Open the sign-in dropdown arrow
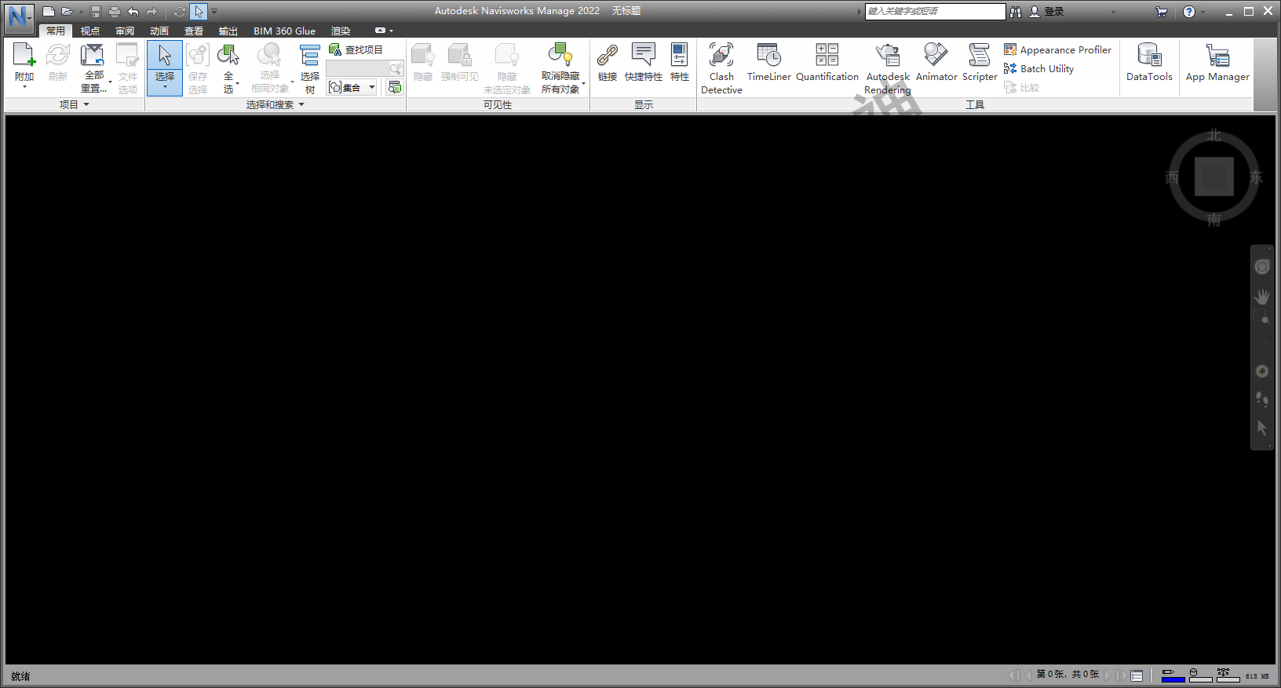Viewport: 1281px width, 688px height. point(1113,12)
